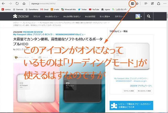Expand the カテゴリー dropdown menu
Screen dimensions: 168x113
point(120,16)
